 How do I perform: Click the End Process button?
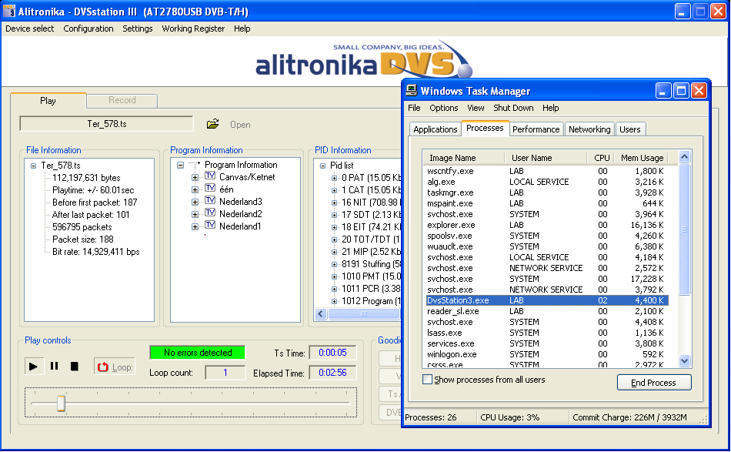point(653,383)
